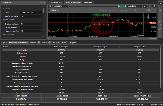
Task: Switch to the XAUUSD h12 tab
Action: pyautogui.click(x=55, y=2)
